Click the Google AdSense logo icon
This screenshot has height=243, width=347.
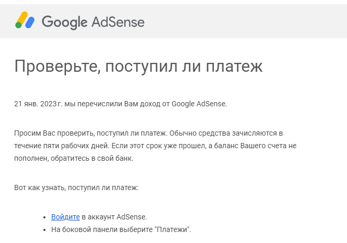point(25,20)
